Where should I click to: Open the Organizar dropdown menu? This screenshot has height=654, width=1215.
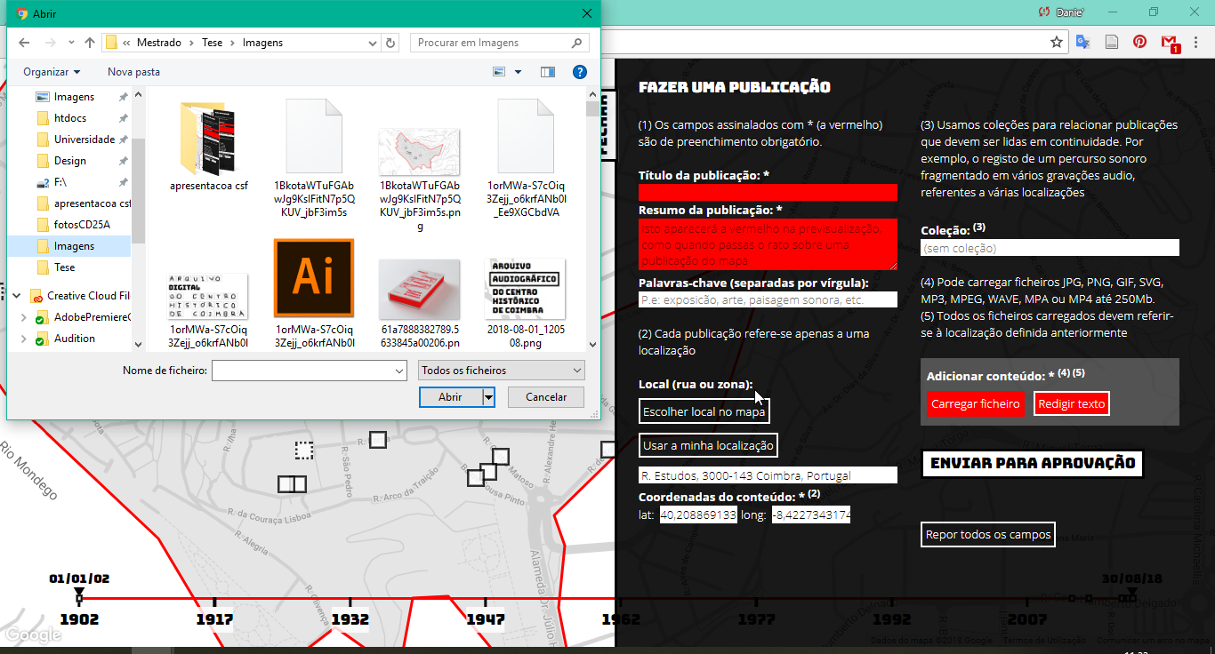52,72
